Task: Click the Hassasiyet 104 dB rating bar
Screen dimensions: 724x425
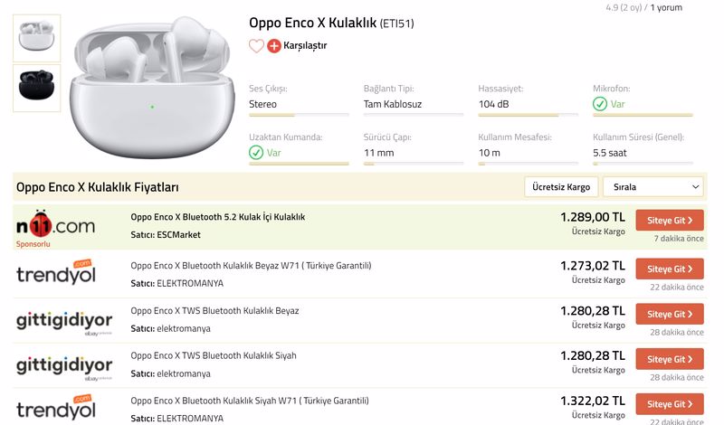Action: [529, 115]
